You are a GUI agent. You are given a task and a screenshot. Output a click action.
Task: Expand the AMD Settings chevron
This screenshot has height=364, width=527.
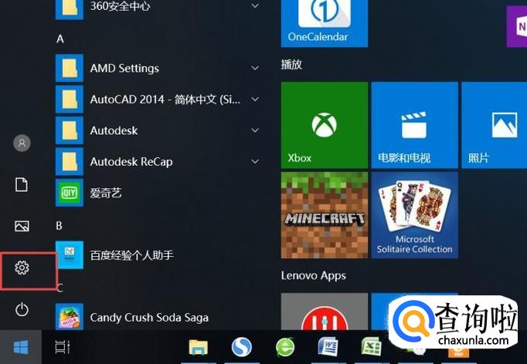tap(255, 68)
